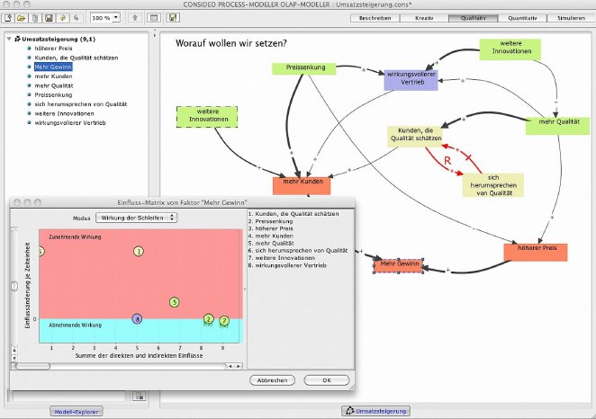Select 'sich herumsprechen von Qualität' in the tree
Screen dimensions: 596x419
(x=81, y=104)
